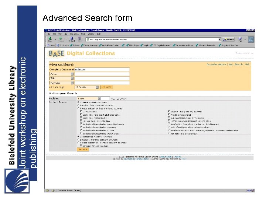Open the File menu
This screenshot has height=199, width=266.
pyautogui.click(x=49, y=34)
